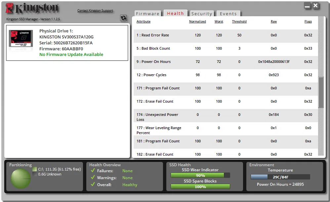330x202 pixels.
Task: Select '174 : Unexpected Power Loss' row
Action: pos(226,116)
